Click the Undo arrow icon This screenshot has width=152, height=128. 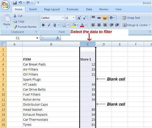coord(20,3)
